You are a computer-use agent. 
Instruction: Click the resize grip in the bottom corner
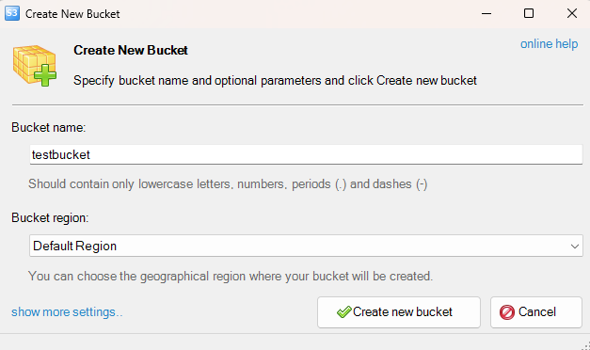(x=585, y=345)
